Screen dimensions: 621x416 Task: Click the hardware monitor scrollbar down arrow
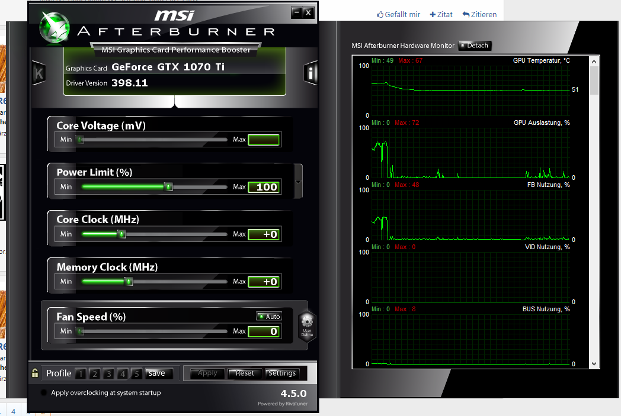(594, 364)
